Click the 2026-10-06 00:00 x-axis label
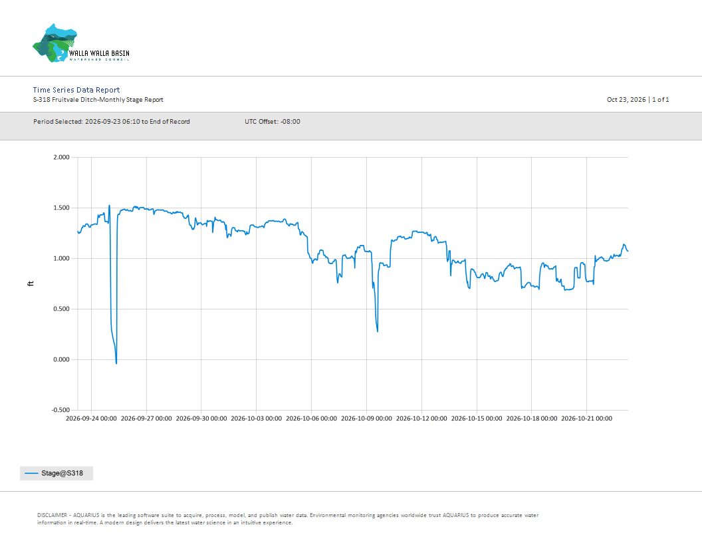Image resolution: width=702 pixels, height=543 pixels. tap(312, 419)
